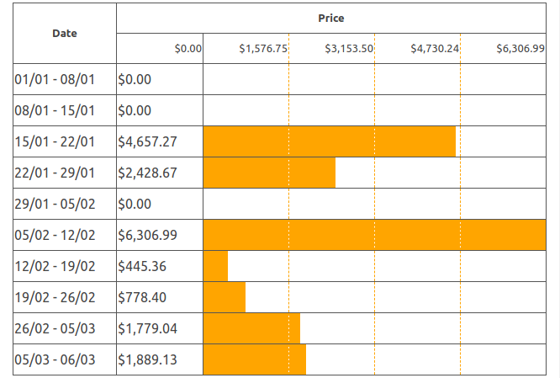Click the 08/01 - 15/01 date cell
The width and height of the screenshot is (560, 378).
55,110
